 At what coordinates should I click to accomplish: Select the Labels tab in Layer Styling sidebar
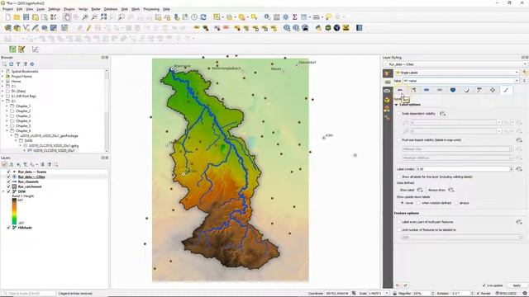point(387,82)
